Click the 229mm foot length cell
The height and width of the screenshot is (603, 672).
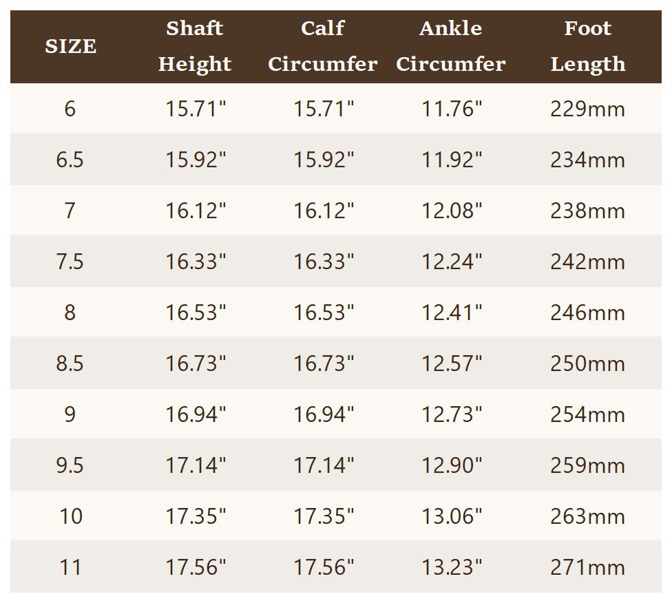pos(588,109)
